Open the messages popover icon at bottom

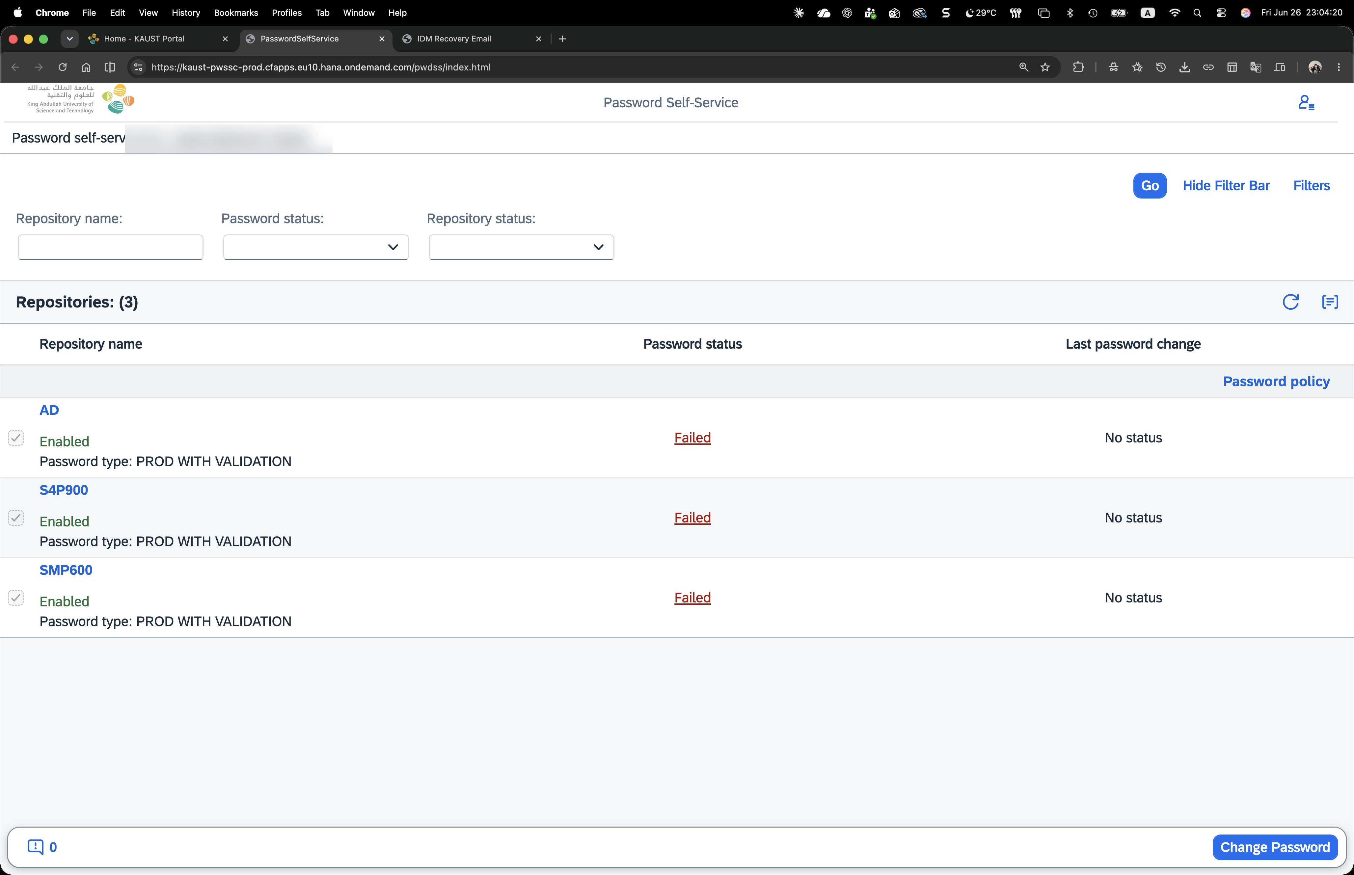(x=41, y=847)
